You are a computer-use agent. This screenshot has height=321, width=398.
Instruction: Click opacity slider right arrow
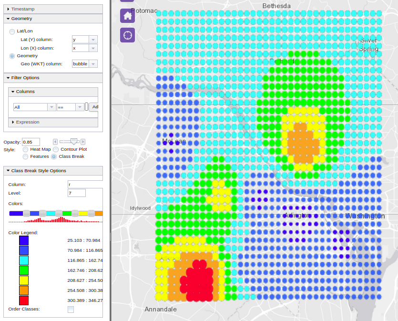coord(83,142)
